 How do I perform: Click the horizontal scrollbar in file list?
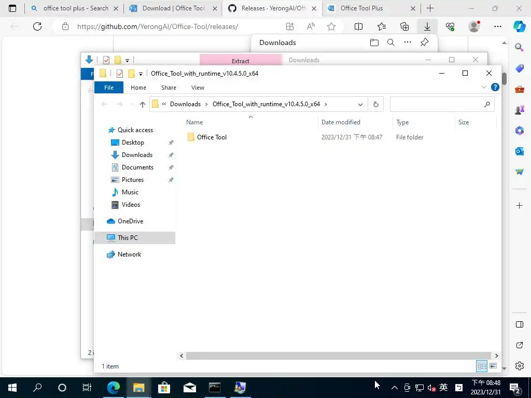click(x=338, y=356)
